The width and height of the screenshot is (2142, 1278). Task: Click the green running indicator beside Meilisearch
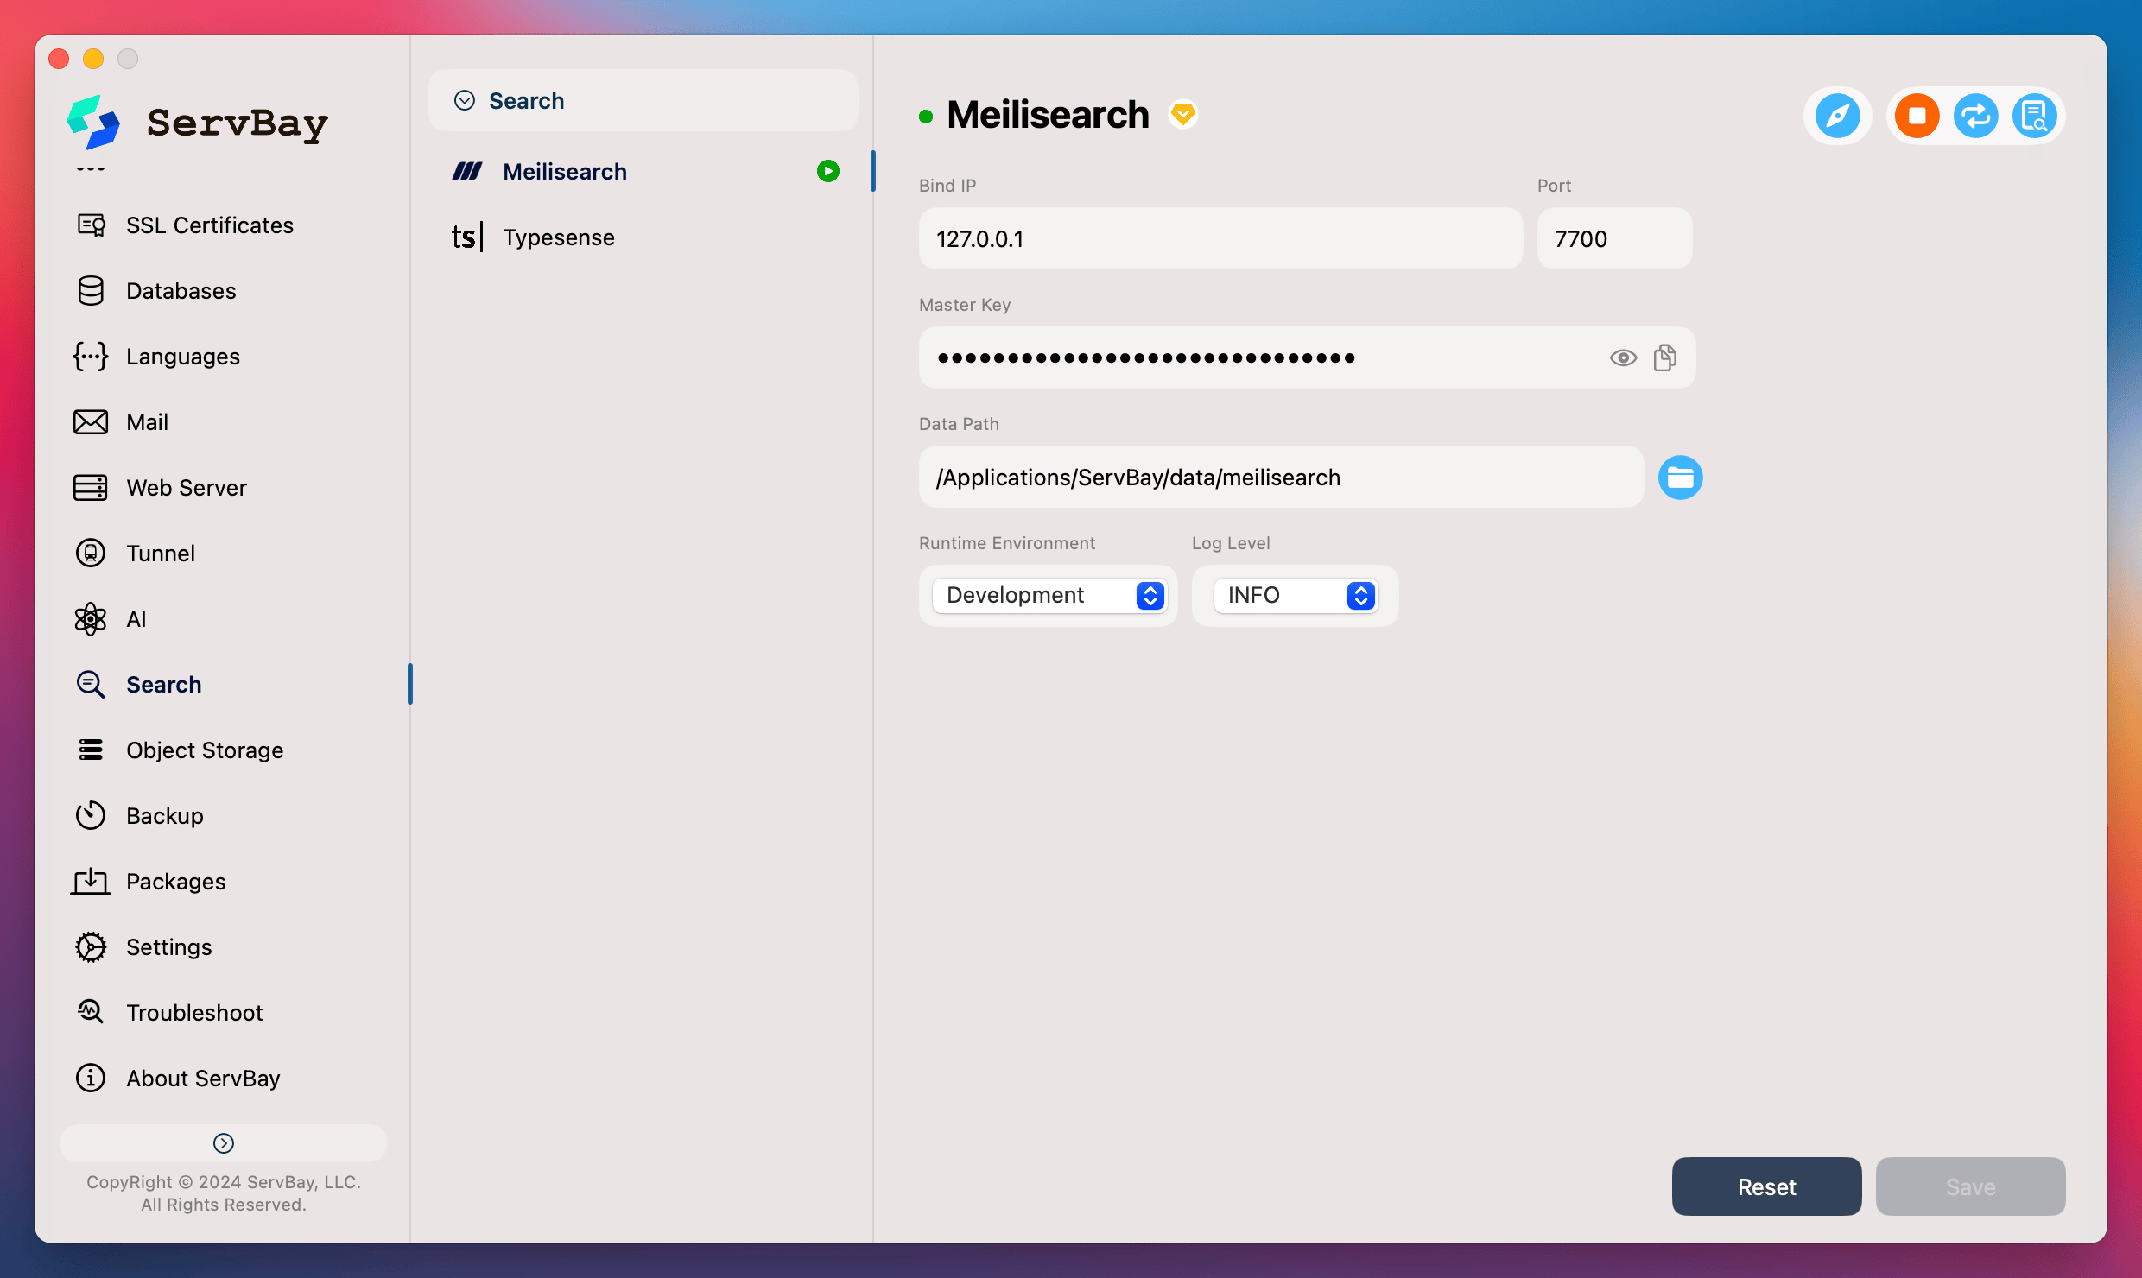(x=828, y=172)
